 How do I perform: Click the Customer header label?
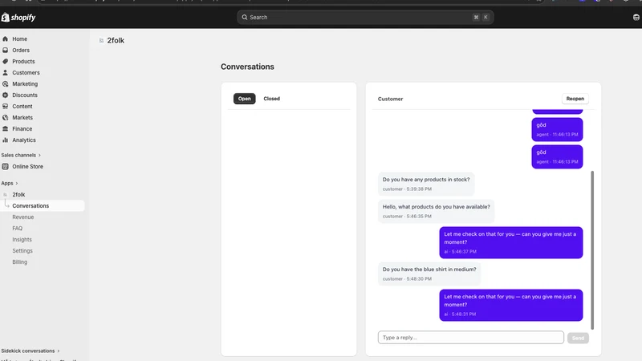pyautogui.click(x=390, y=99)
